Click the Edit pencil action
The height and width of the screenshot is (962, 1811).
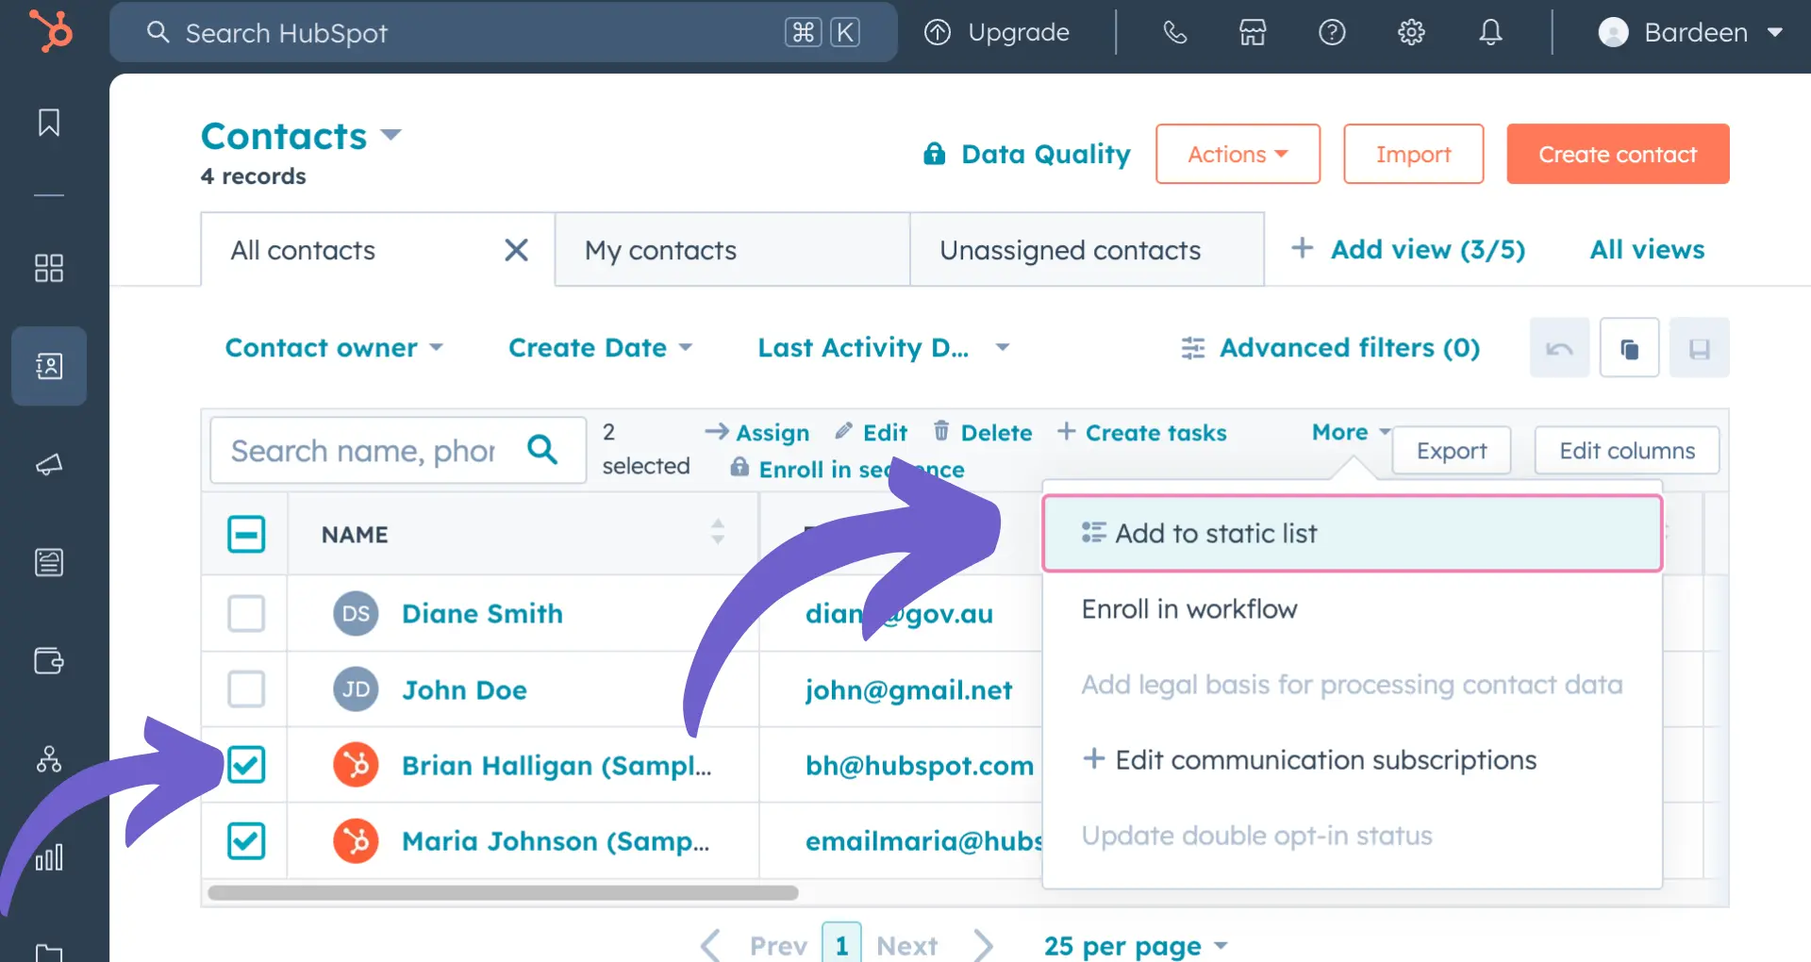click(x=872, y=432)
